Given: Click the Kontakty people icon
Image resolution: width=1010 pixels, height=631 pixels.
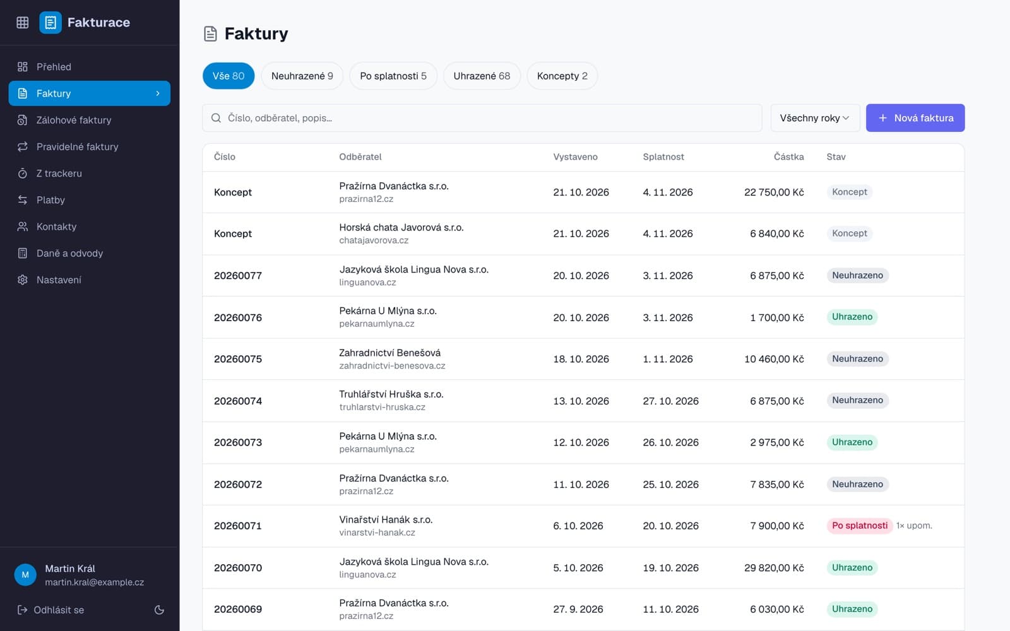Looking at the screenshot, I should [23, 227].
